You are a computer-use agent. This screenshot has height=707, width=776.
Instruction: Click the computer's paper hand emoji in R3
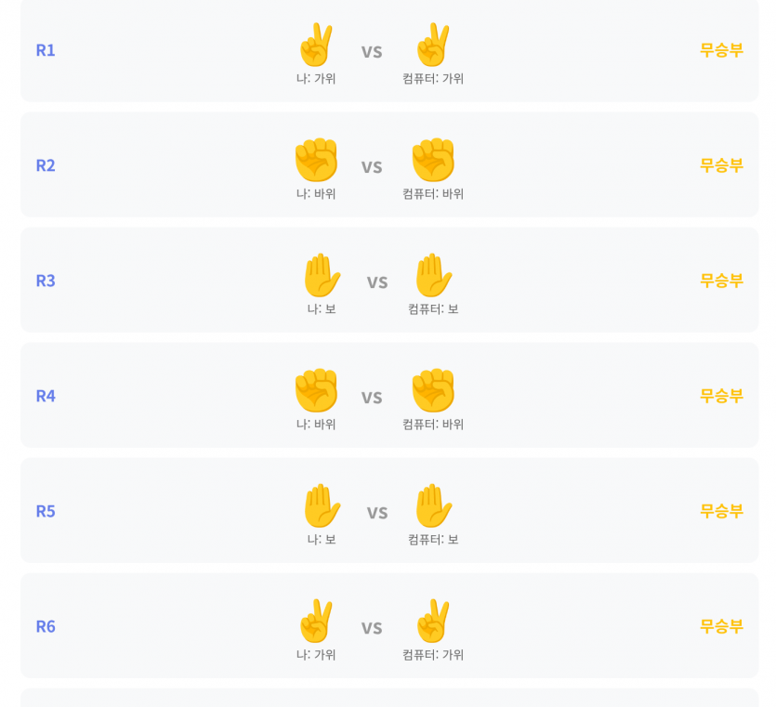pyautogui.click(x=433, y=275)
